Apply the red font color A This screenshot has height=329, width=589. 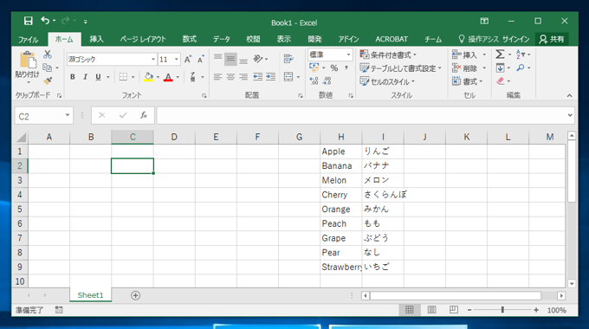point(168,77)
